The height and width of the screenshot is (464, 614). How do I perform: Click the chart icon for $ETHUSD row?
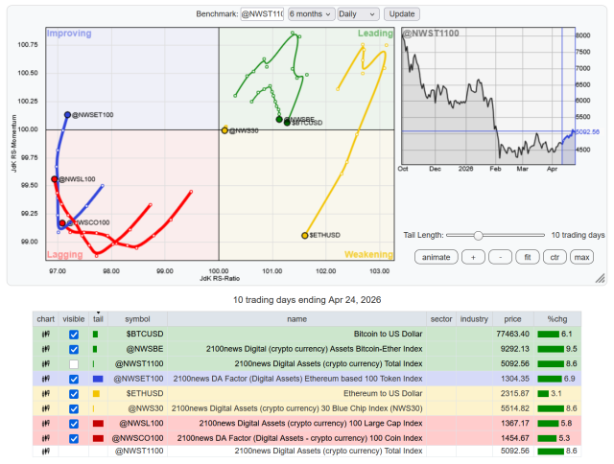pos(44,393)
